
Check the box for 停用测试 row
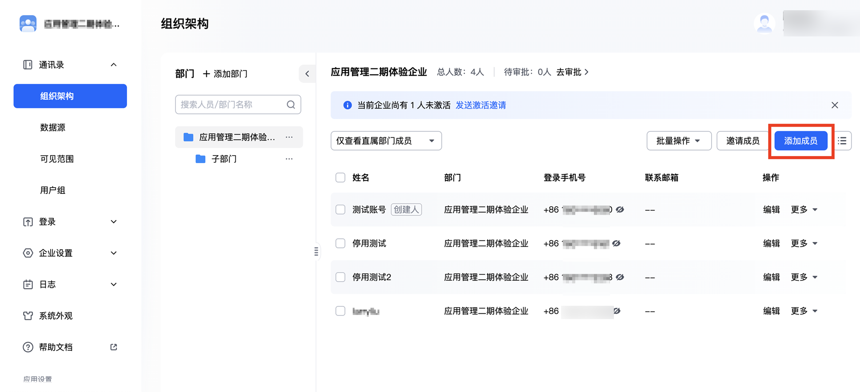[340, 243]
